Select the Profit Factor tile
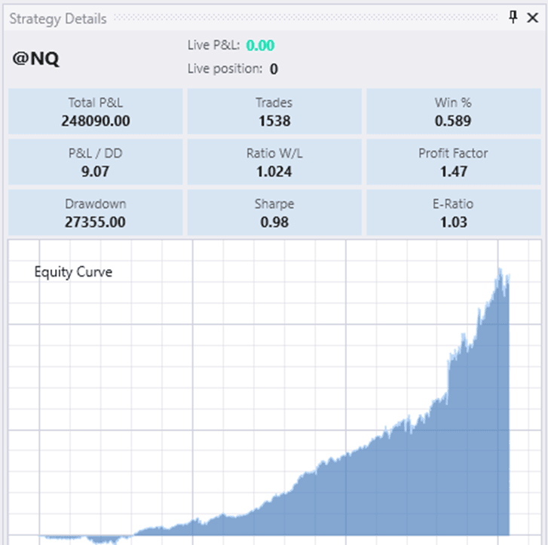 click(452, 161)
